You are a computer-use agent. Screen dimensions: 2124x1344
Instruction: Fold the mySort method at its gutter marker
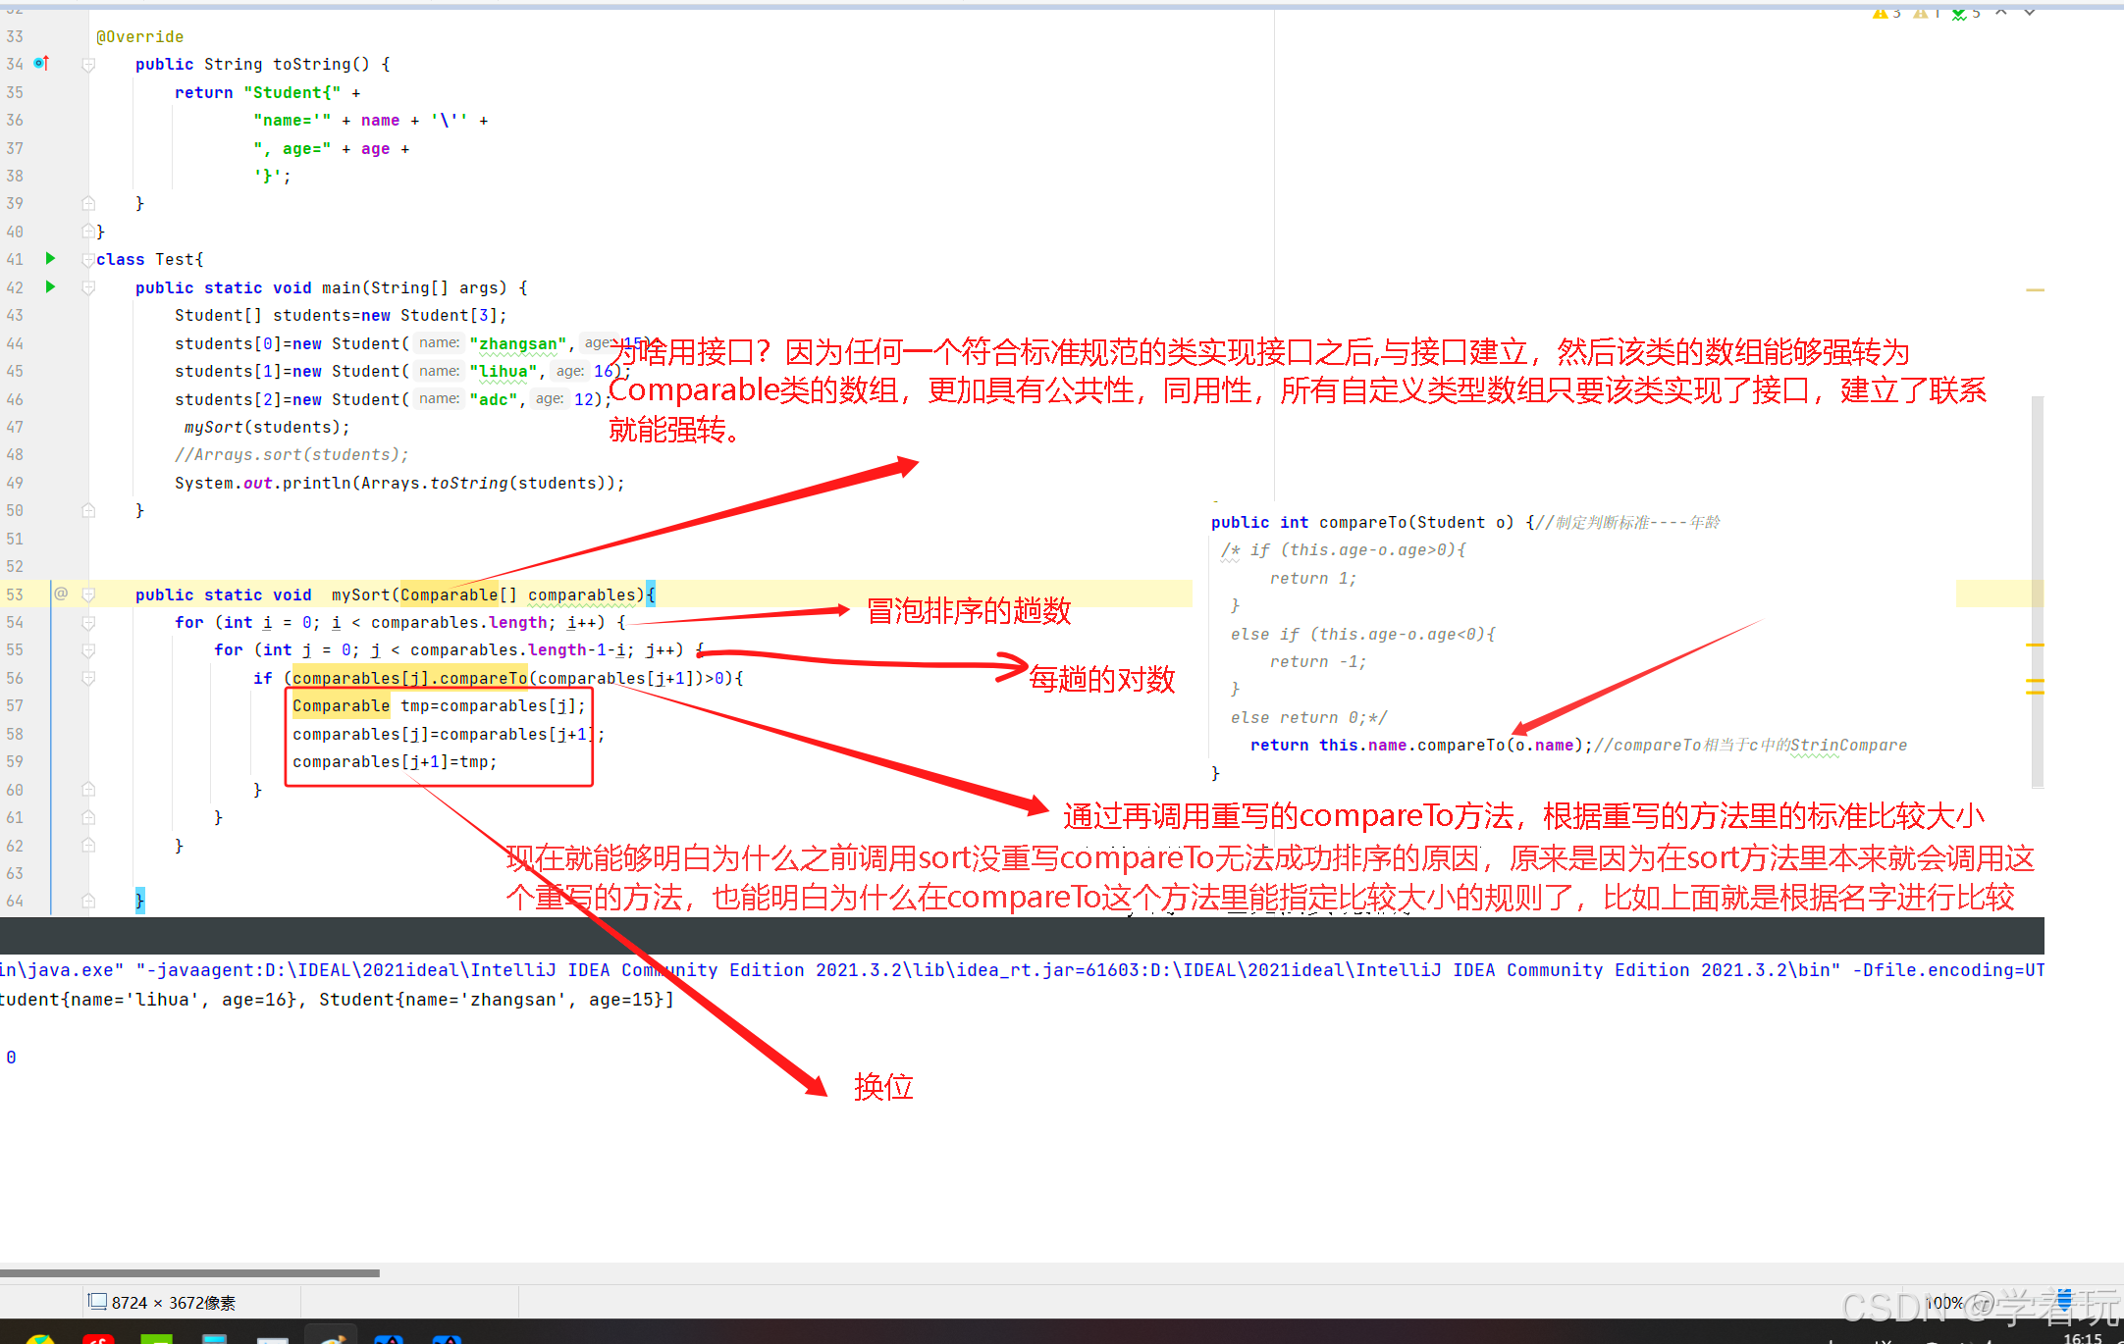(88, 594)
